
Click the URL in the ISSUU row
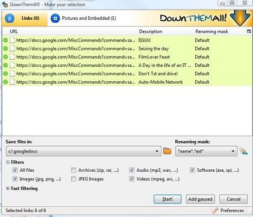coord(76,40)
